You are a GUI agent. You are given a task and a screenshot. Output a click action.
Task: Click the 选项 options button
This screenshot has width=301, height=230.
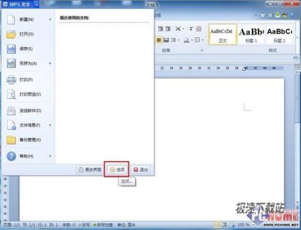point(117,170)
